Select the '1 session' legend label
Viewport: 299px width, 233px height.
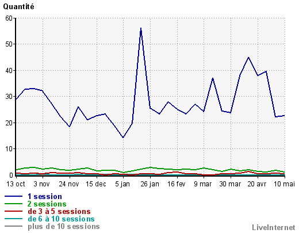coord(45,197)
